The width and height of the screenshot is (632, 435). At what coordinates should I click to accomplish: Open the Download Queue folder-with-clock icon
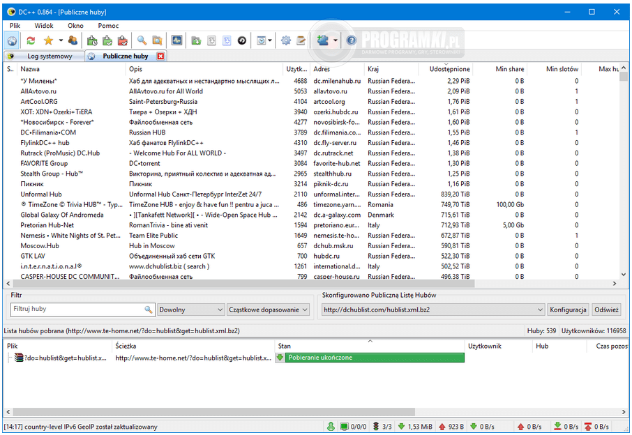tap(92, 40)
